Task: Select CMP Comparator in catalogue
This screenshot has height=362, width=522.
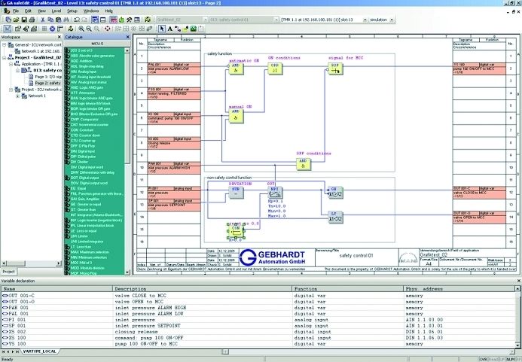Action: point(84,120)
